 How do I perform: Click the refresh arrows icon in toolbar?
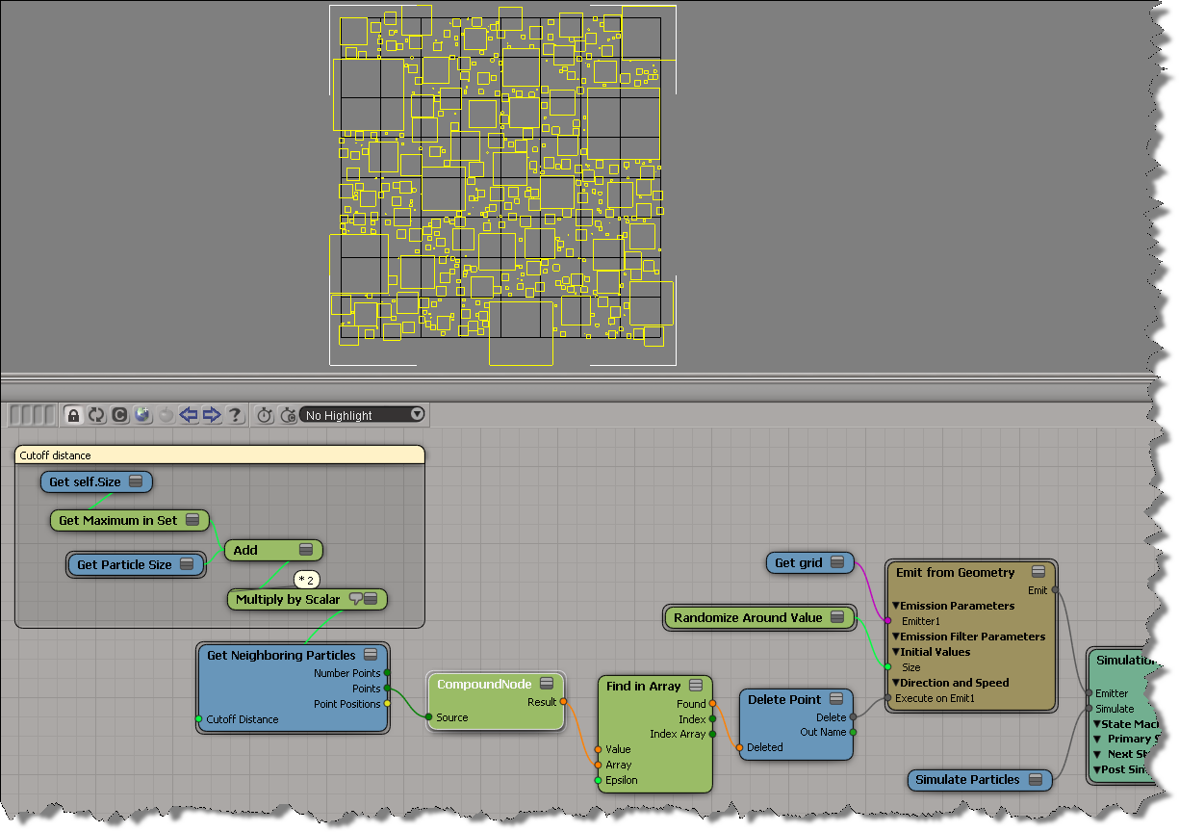tap(96, 415)
